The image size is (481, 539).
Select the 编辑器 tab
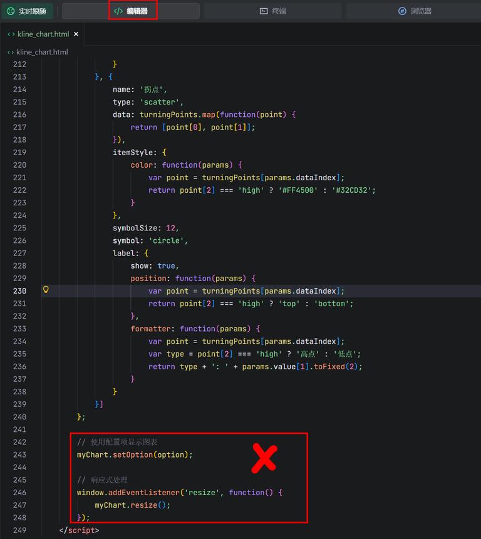pos(132,11)
